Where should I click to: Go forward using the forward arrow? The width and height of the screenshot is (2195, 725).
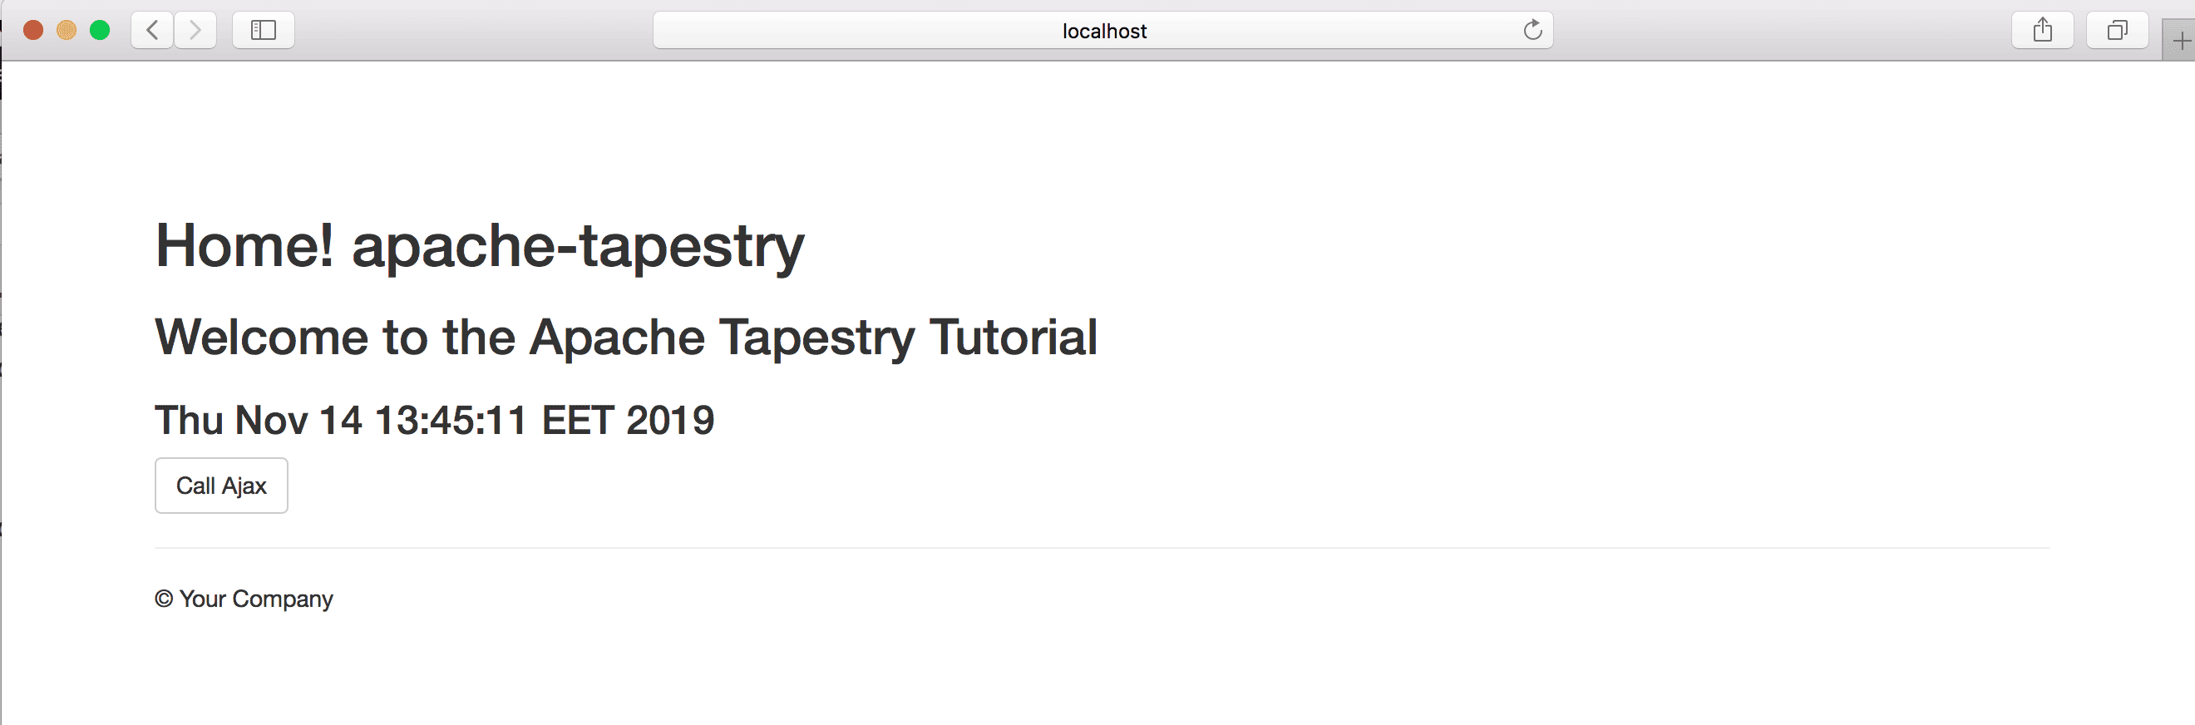(x=195, y=31)
